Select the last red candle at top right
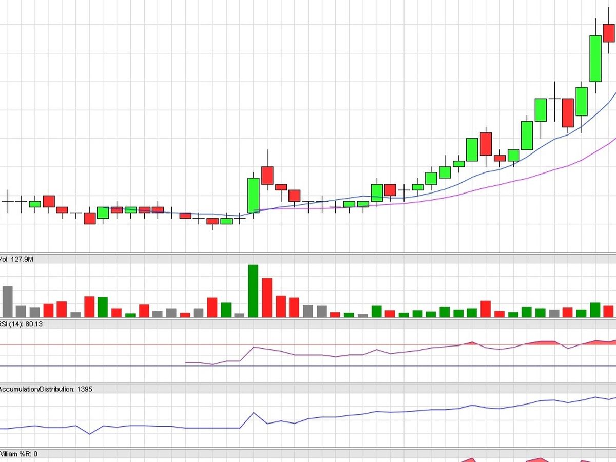This screenshot has height=462, width=616. click(x=609, y=33)
